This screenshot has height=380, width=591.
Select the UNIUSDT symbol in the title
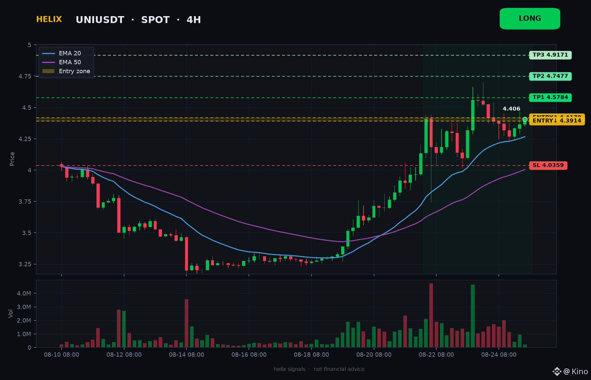pyautogui.click(x=100, y=20)
